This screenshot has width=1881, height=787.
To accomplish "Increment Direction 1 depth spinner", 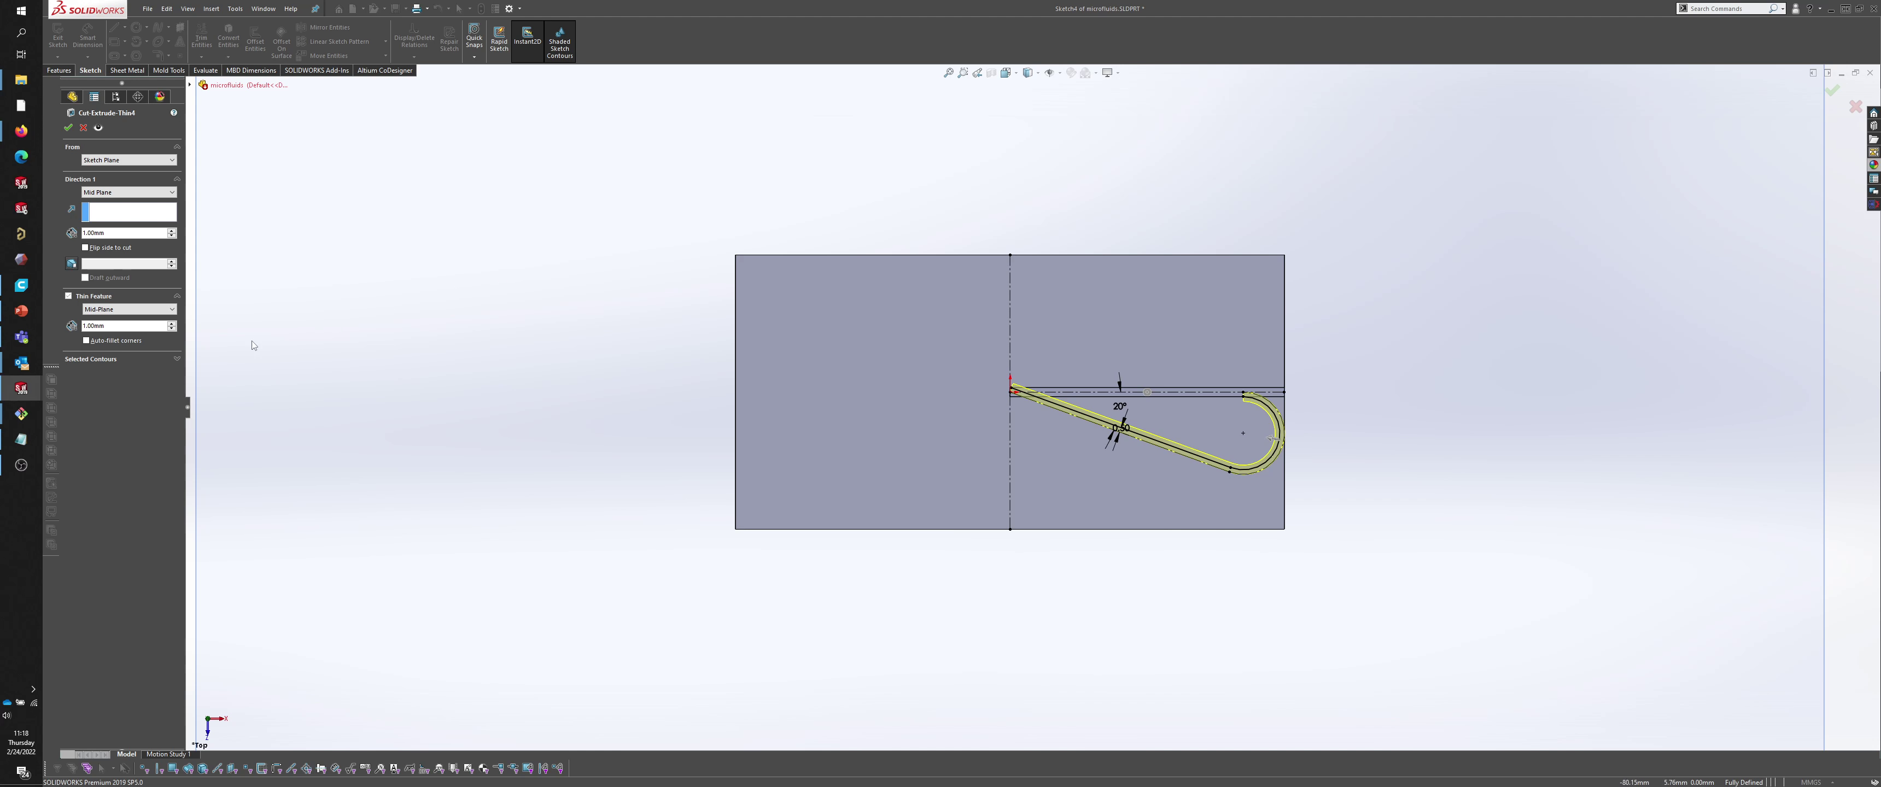I will 172,231.
